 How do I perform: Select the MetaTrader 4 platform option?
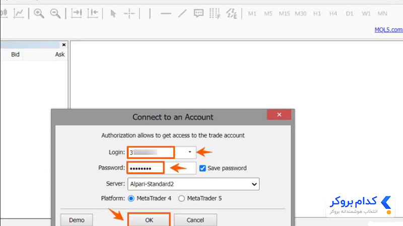pyautogui.click(x=131, y=198)
